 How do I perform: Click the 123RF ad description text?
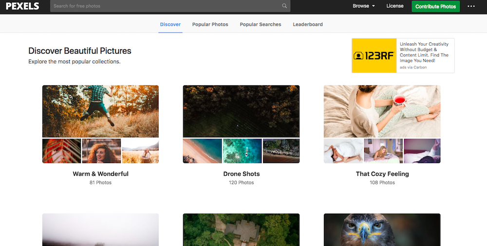coord(424,52)
